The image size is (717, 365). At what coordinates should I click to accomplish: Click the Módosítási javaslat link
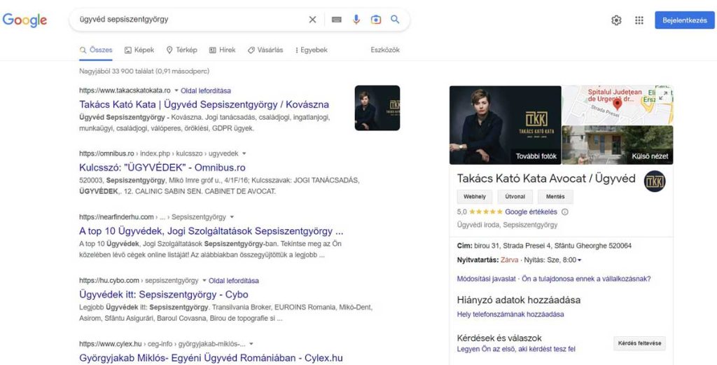(x=486, y=279)
